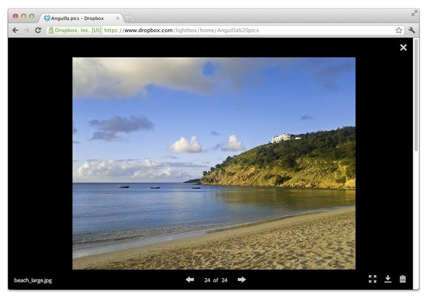Click the beach photo in the lightbox

[214, 163]
